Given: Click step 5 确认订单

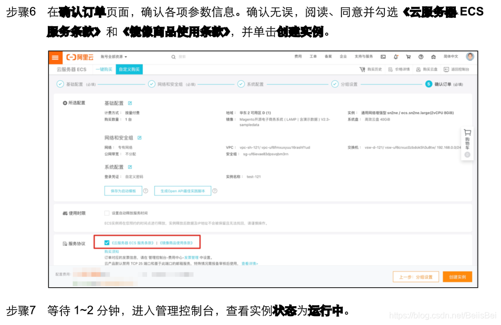Looking at the screenshot, I should click(444, 84).
